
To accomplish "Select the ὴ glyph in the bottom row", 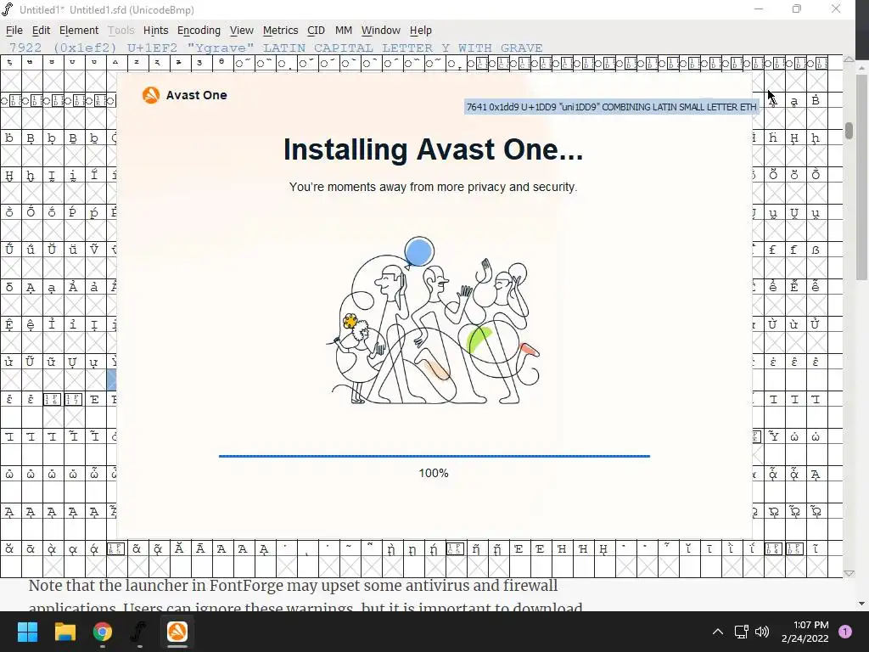I will [x=391, y=549].
